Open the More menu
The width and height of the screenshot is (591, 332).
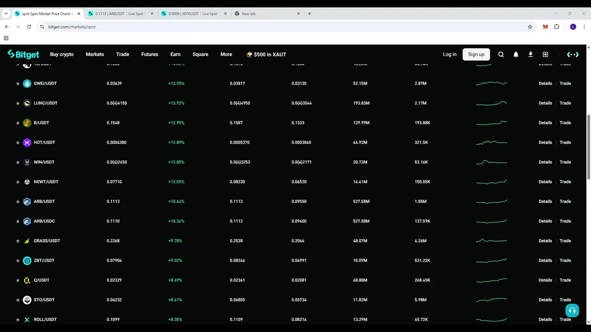(226, 54)
